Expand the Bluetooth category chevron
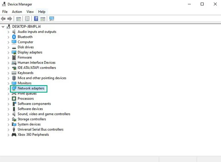The height and width of the screenshot is (162, 221). (x=8, y=37)
